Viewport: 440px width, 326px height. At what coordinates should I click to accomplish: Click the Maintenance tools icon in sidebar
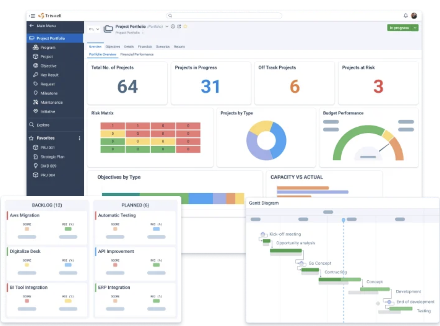coord(36,102)
